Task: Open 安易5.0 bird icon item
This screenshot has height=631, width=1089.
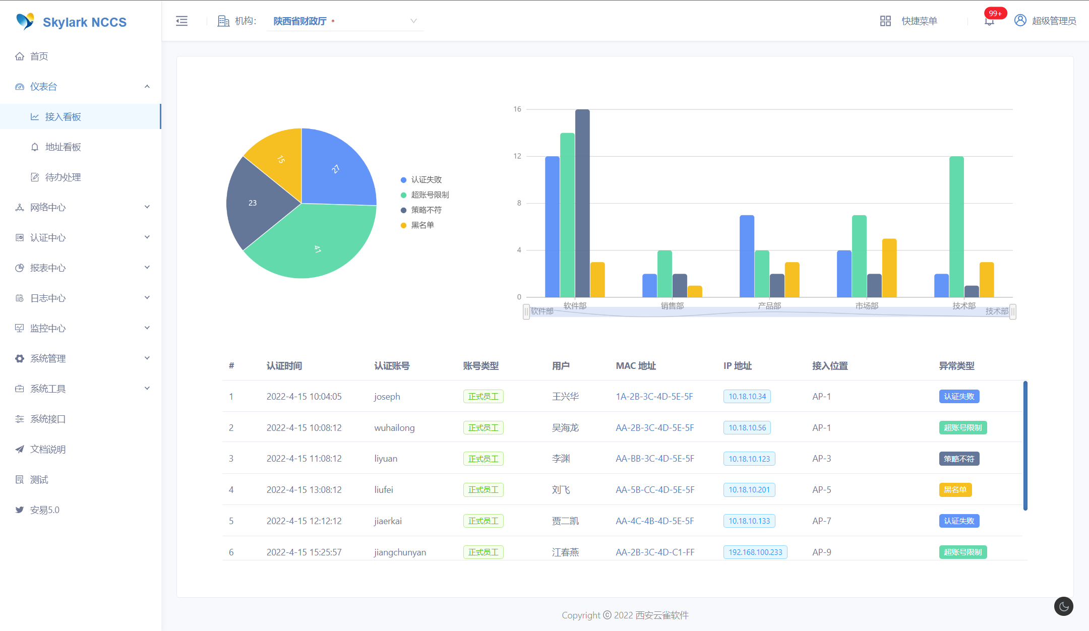Action: (x=20, y=510)
